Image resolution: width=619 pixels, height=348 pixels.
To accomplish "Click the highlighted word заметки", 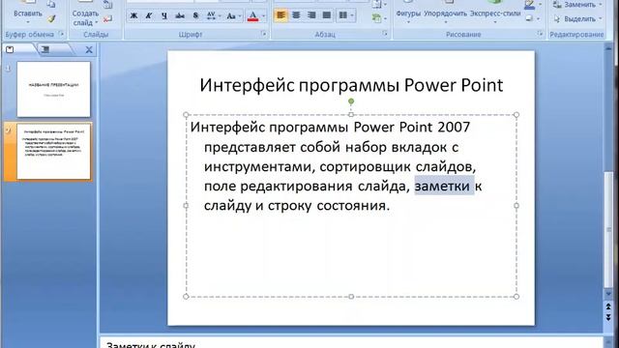I will tap(442, 186).
